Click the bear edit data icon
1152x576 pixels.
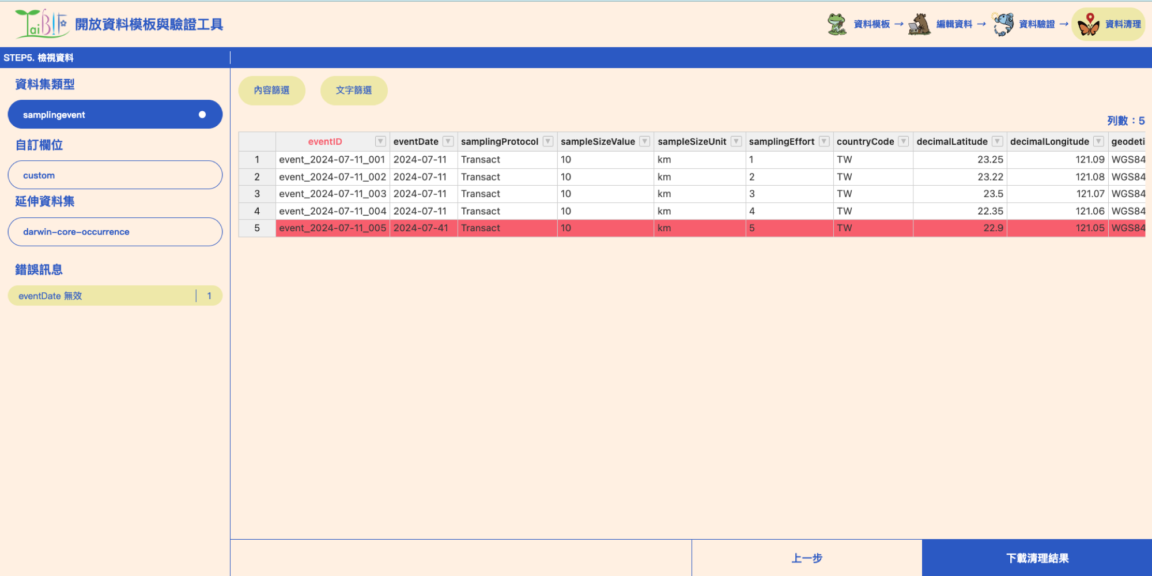(919, 24)
